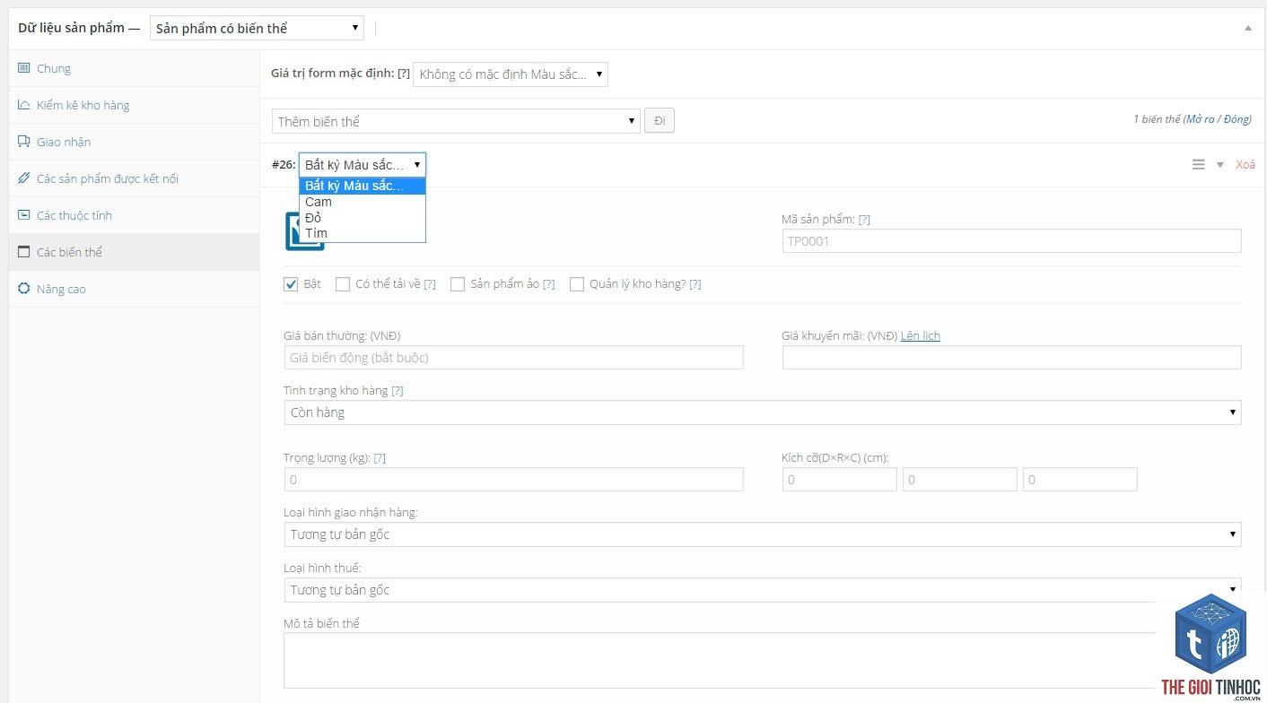Click the Mã sản phẩm input field

click(1012, 240)
